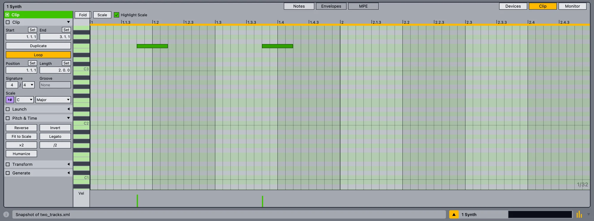Expand the Launch section arrow
This screenshot has width=594, height=221.
[x=68, y=109]
